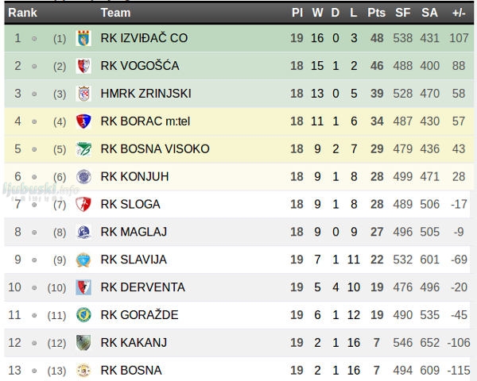Open the RK MAGLAJ blue emblem
477x381 pixels.
pos(83,232)
